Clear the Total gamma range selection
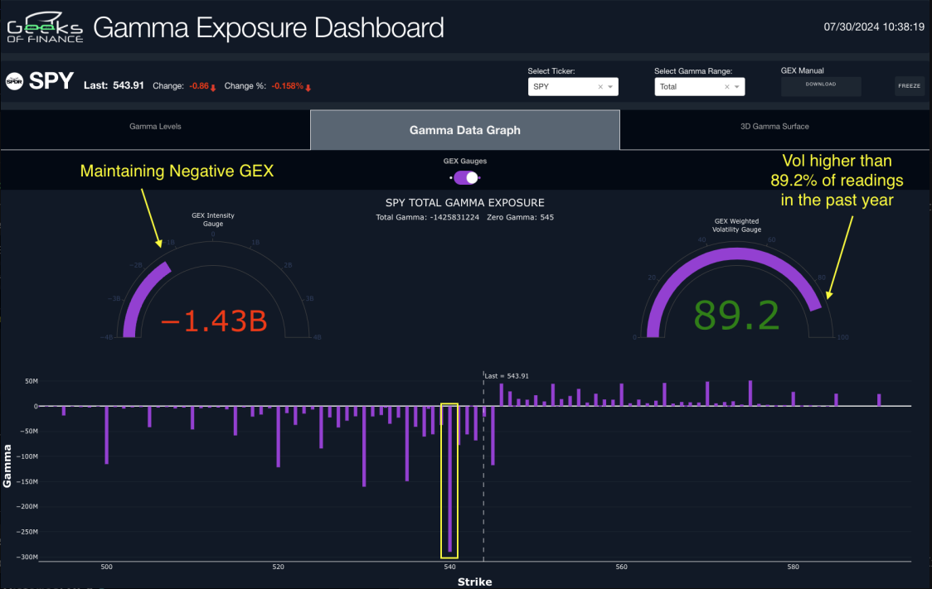This screenshot has width=932, height=589. pos(727,87)
